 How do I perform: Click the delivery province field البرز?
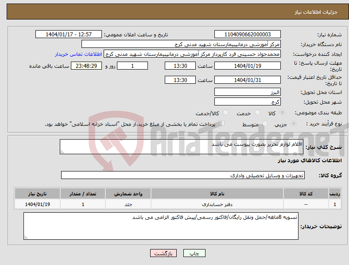(x=247, y=92)
